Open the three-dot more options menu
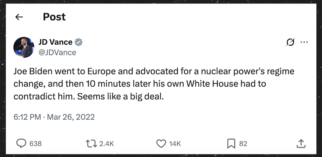The width and height of the screenshot is (322, 157). (304, 42)
